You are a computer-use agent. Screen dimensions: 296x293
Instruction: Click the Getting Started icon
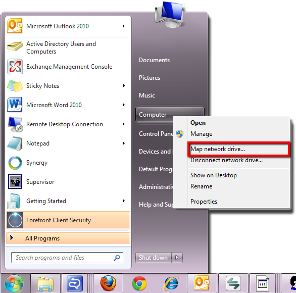[x=14, y=201]
